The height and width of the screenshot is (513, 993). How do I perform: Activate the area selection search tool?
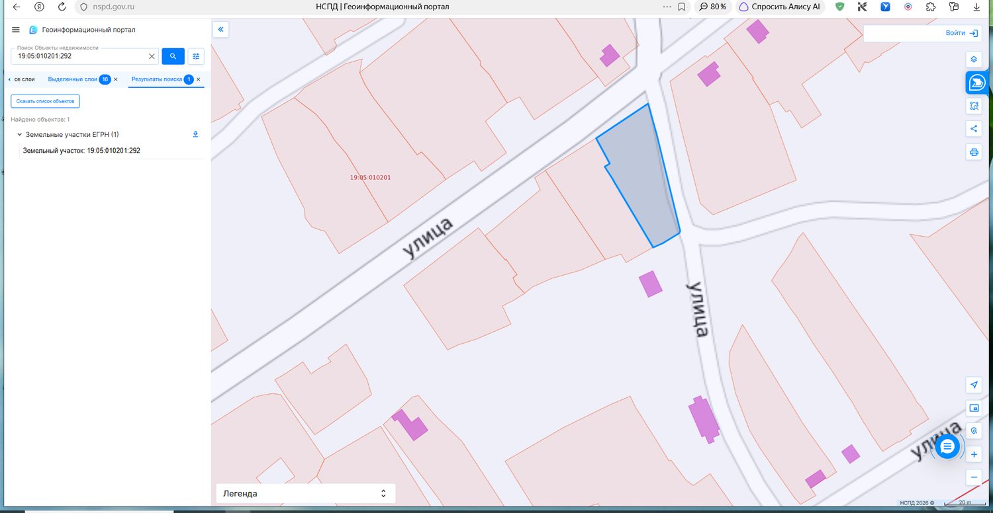pyautogui.click(x=974, y=106)
